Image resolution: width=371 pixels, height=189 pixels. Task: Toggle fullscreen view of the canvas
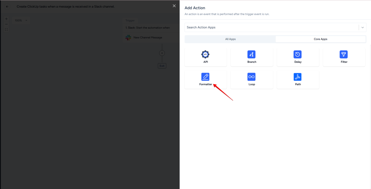[x=6, y=29]
